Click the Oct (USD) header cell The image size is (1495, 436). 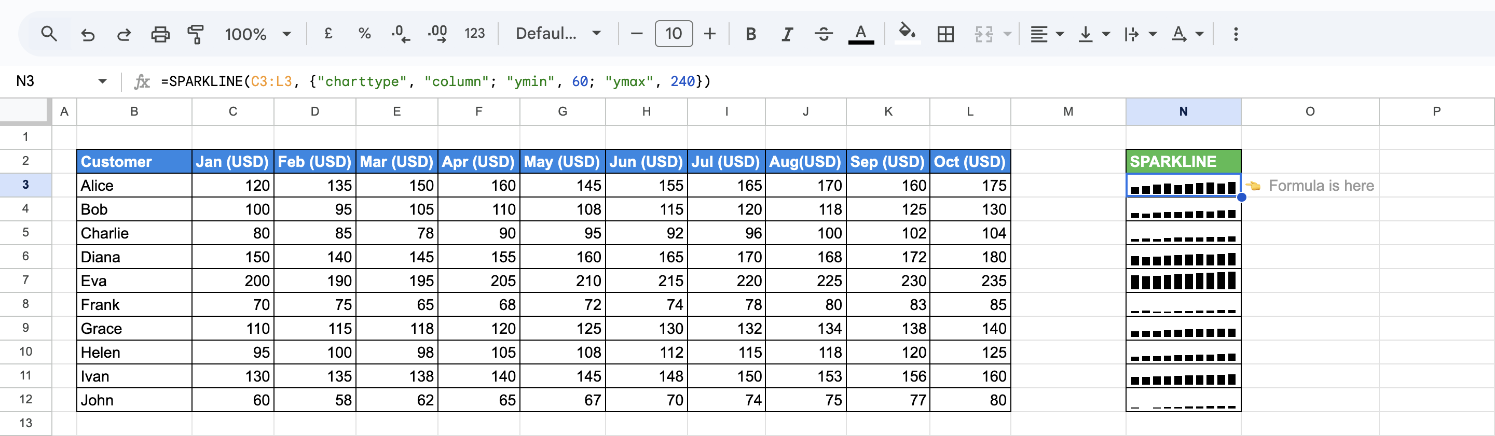click(x=970, y=161)
